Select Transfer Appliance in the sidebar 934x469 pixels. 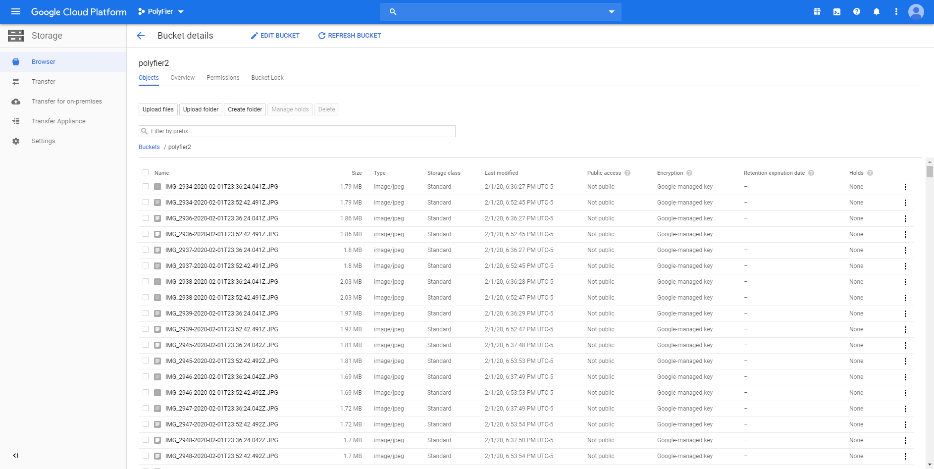(x=63, y=121)
